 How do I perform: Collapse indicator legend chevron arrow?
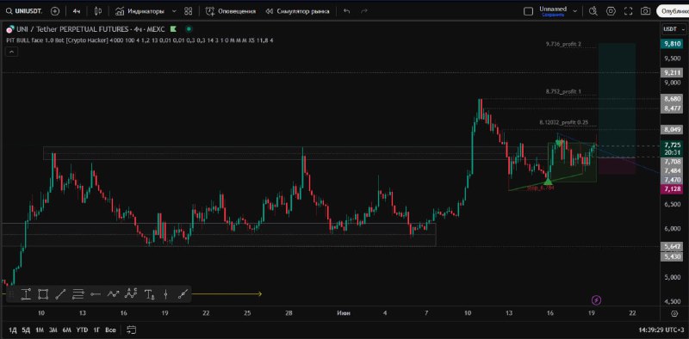click(x=11, y=52)
